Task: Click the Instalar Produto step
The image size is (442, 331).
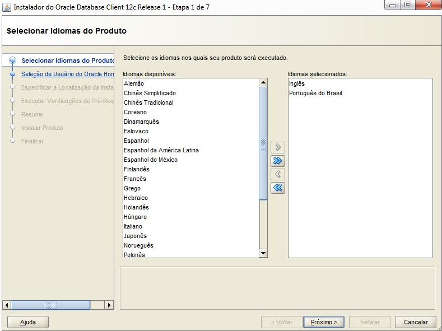Action: tap(42, 128)
